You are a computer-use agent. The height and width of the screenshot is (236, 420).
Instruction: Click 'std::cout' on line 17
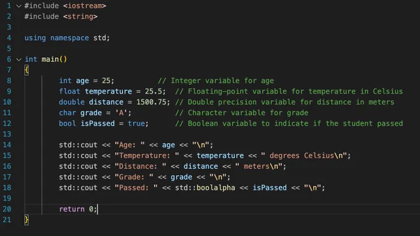78,177
